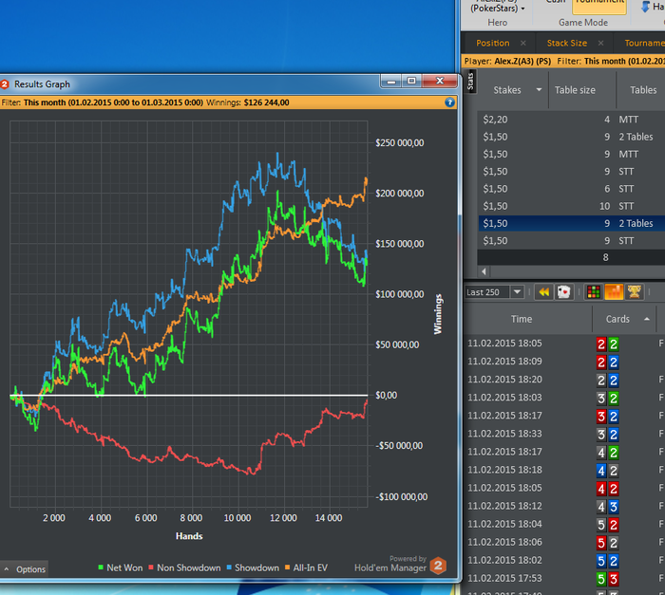This screenshot has height=595, width=665.
Task: Sort hands by the Time column header
Action: tap(522, 320)
